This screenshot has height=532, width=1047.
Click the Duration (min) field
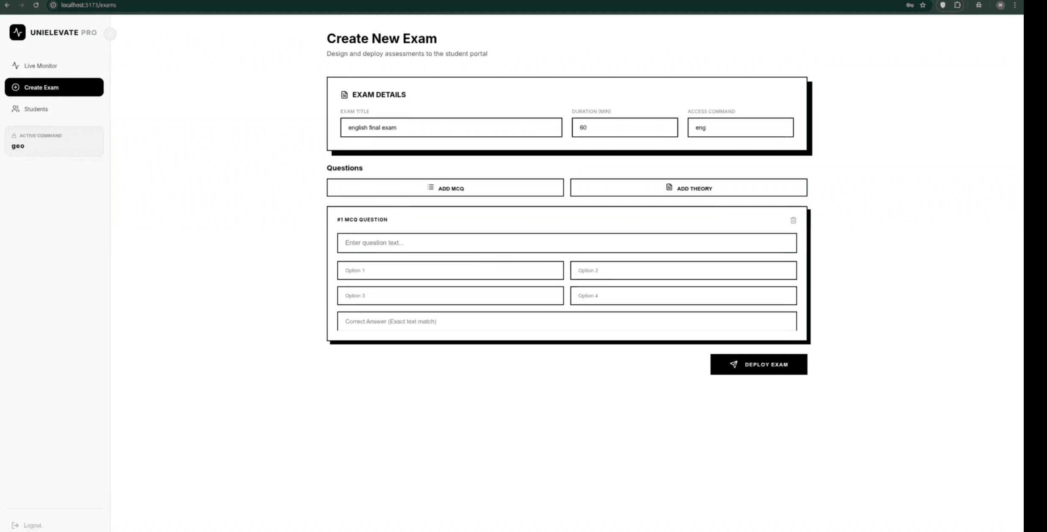click(x=624, y=127)
